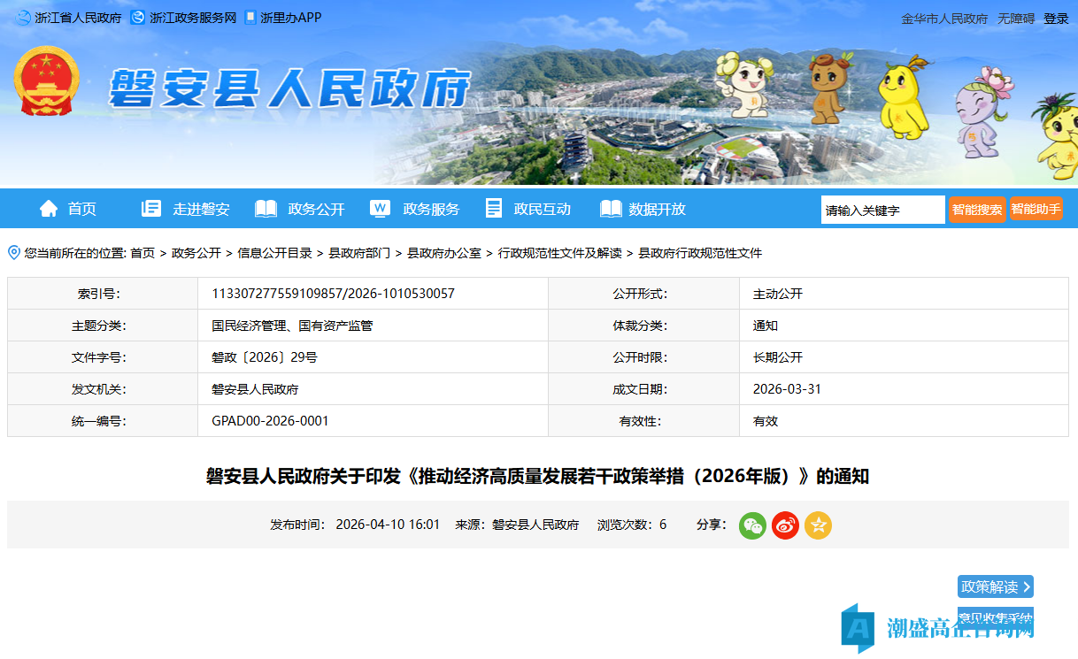Click the yellow star share icon
This screenshot has height=659, width=1078.
[818, 525]
